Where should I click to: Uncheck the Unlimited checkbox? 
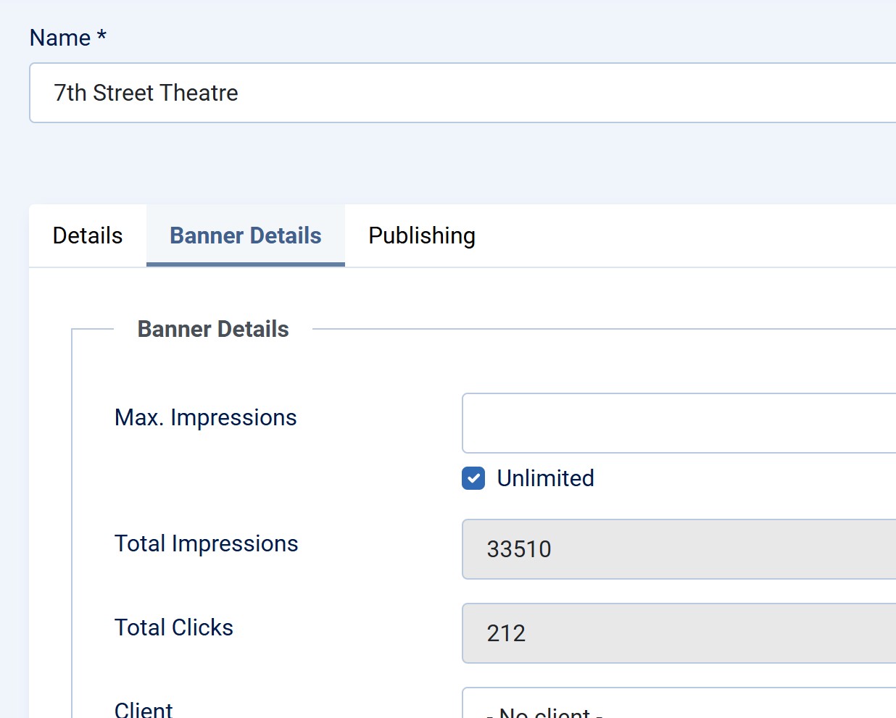coord(473,478)
